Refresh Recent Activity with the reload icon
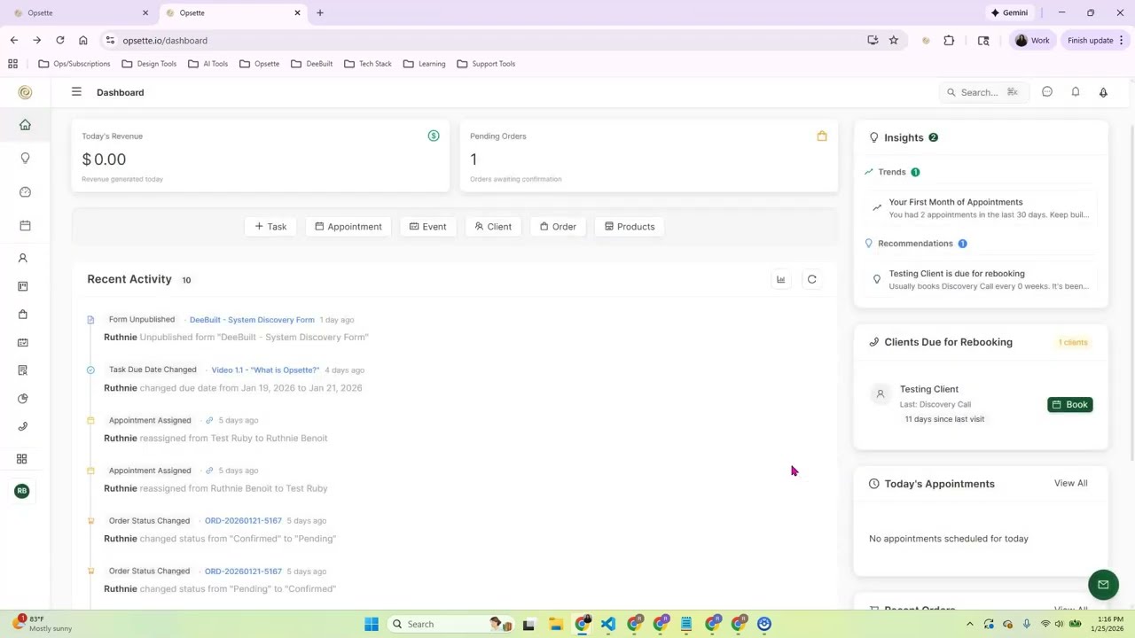Screen dimensions: 1135x638 click(811, 280)
